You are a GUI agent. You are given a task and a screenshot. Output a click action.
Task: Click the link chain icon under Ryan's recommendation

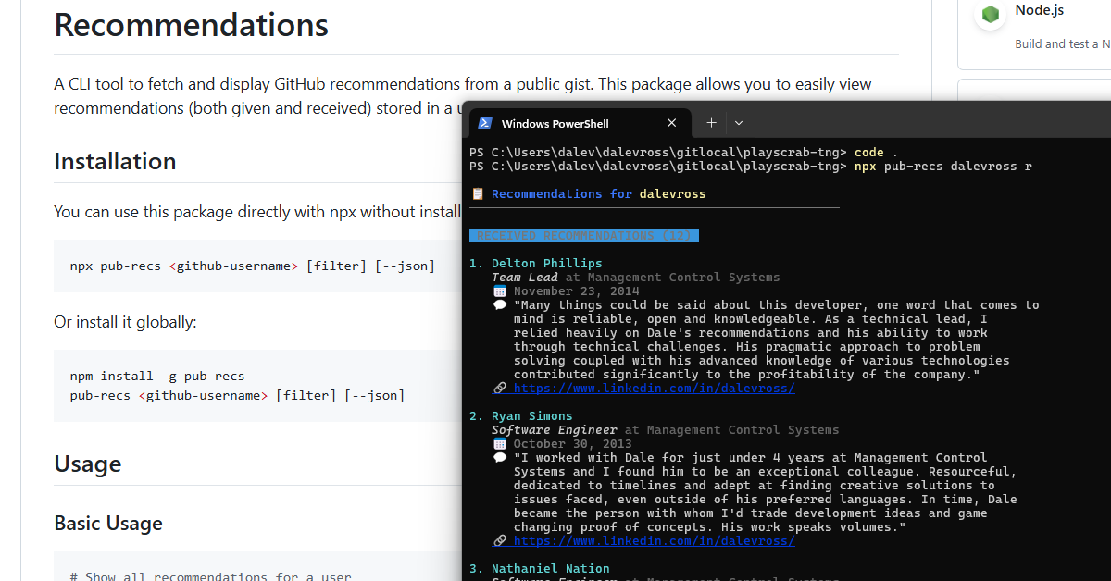click(x=500, y=541)
